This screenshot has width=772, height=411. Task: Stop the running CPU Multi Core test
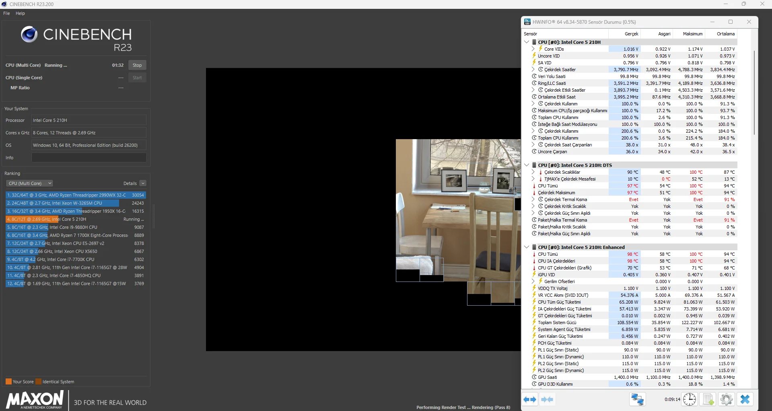tap(137, 65)
